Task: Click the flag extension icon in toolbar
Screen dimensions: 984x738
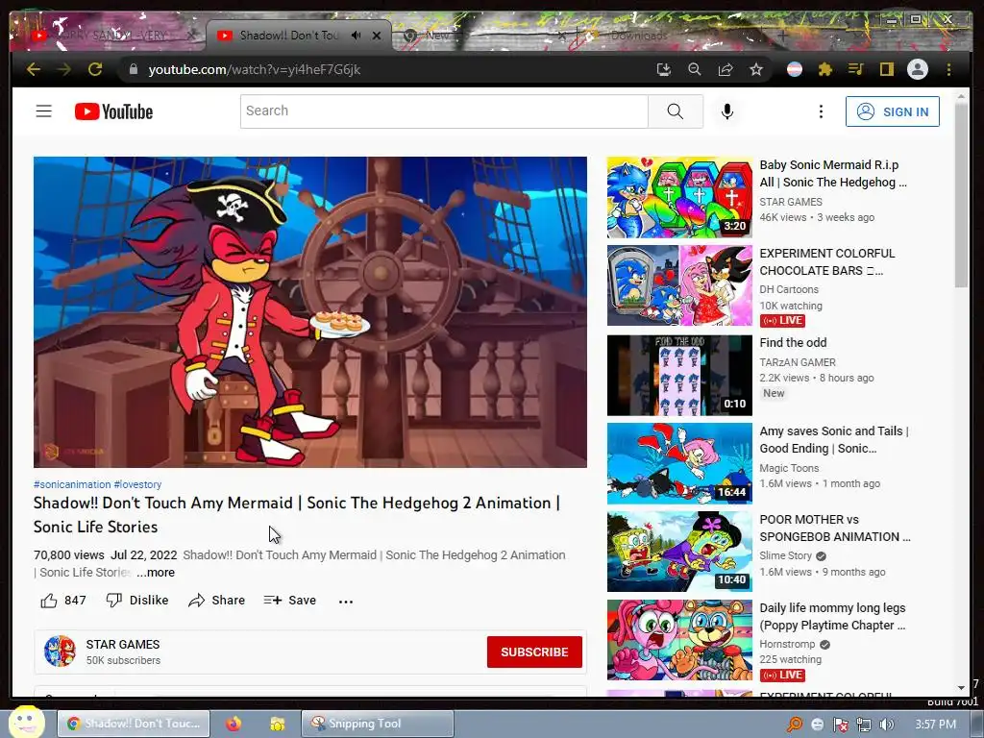Action: [795, 69]
